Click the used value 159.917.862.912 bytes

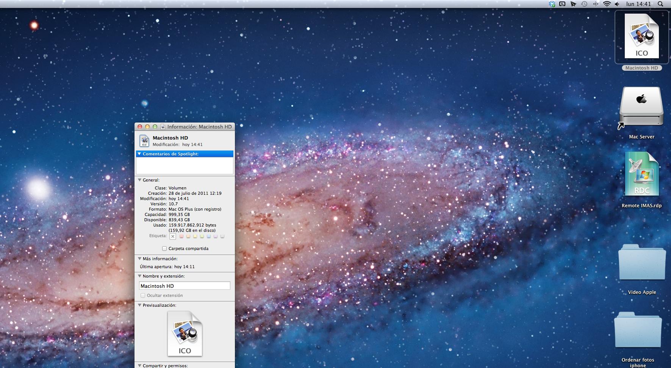192,225
